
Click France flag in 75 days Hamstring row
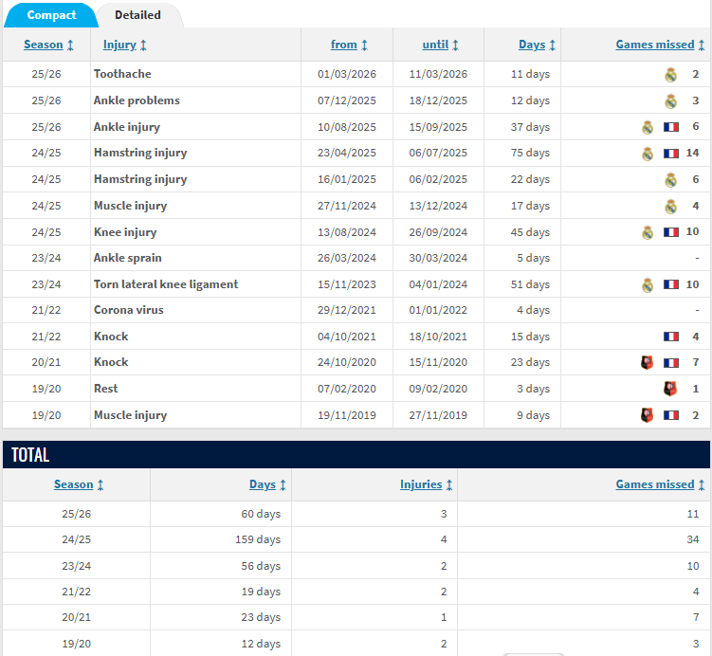click(x=671, y=154)
